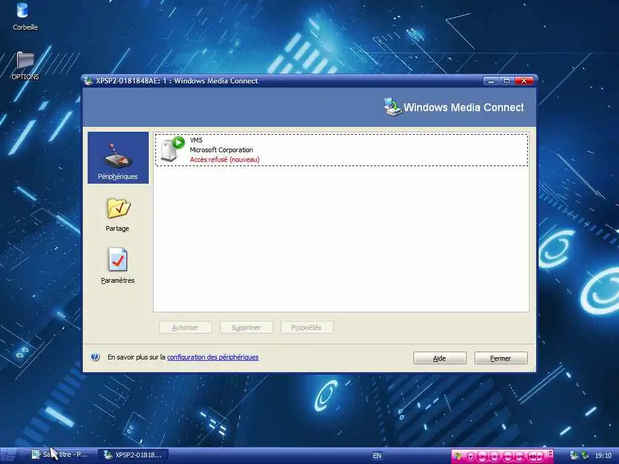Close the Windows Media Connect window

(524, 81)
